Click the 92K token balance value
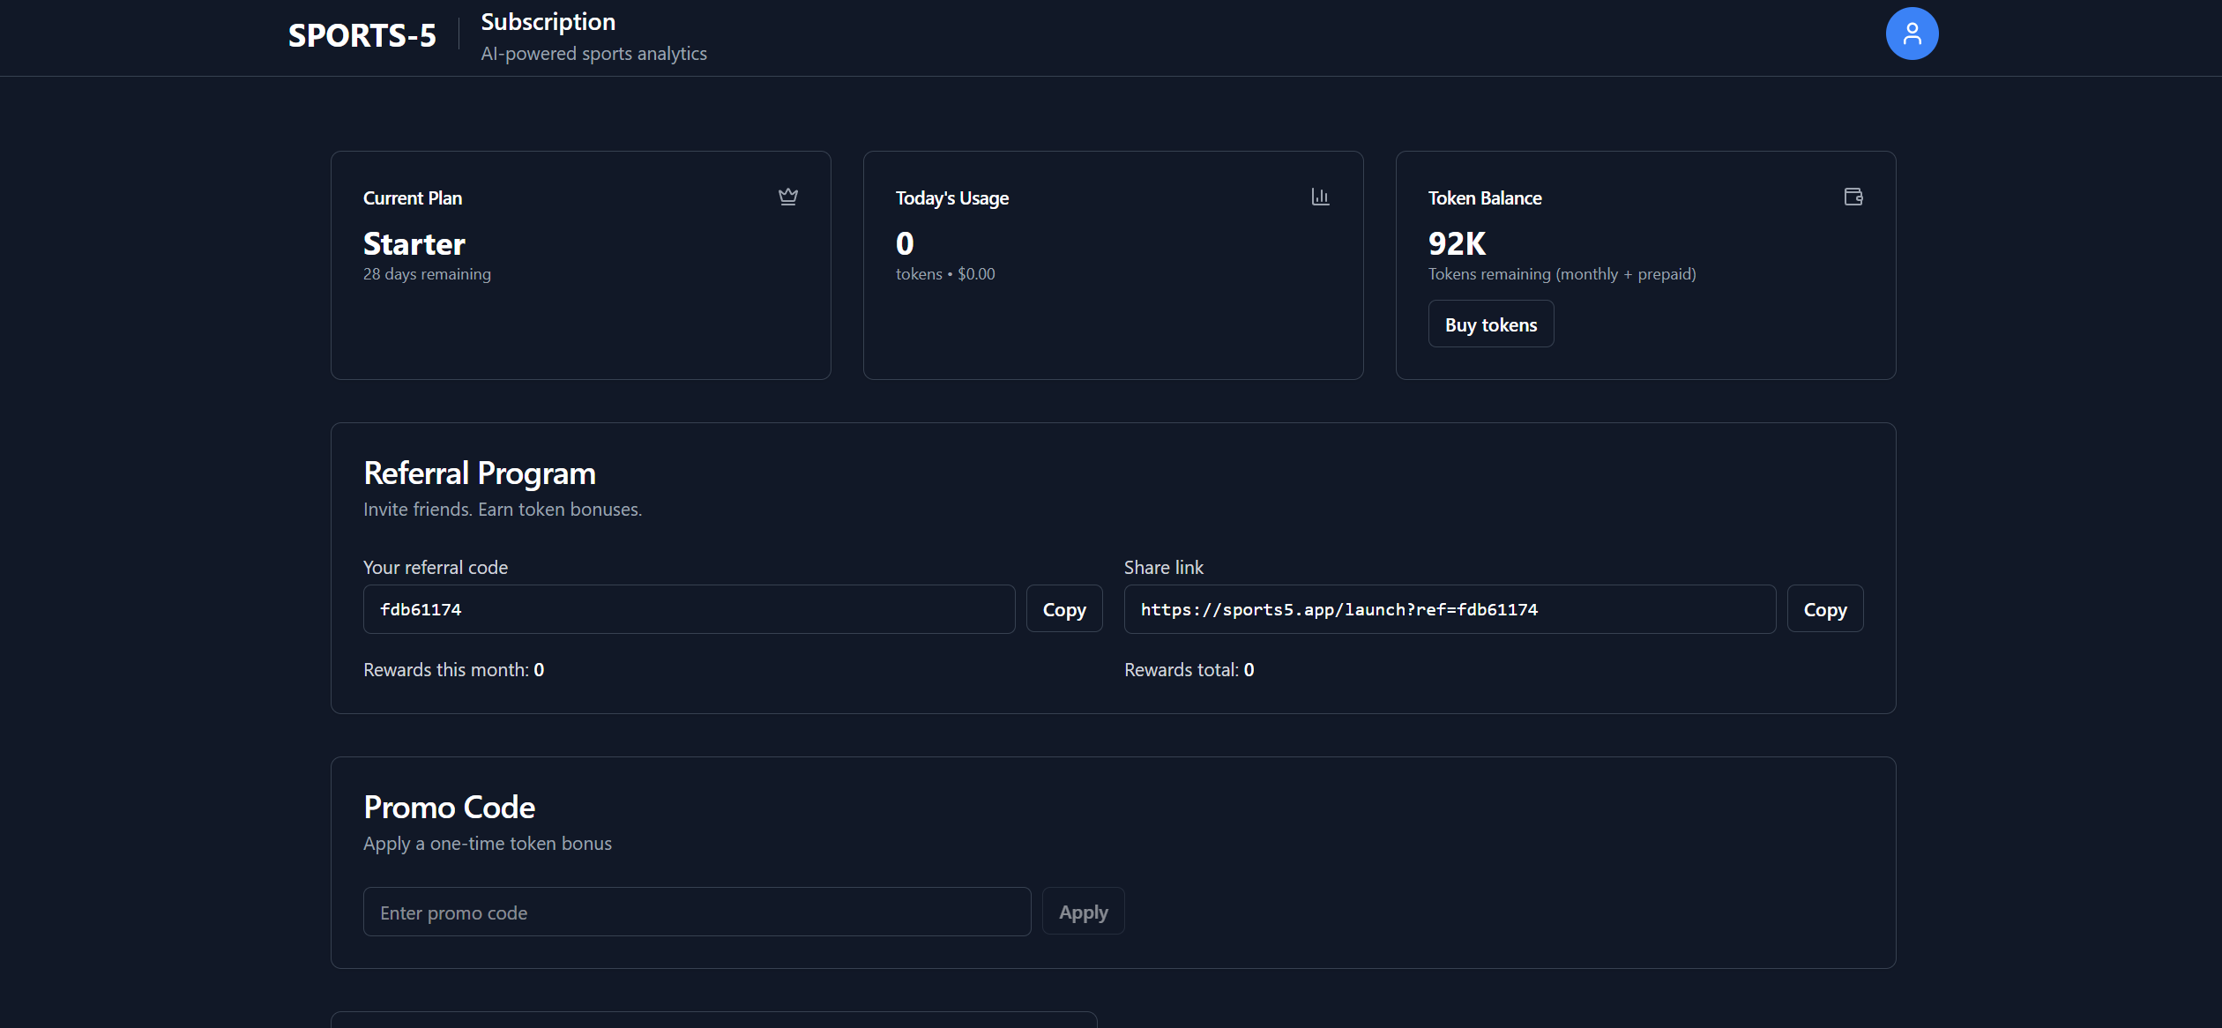Image resolution: width=2222 pixels, height=1028 pixels. point(1457,244)
